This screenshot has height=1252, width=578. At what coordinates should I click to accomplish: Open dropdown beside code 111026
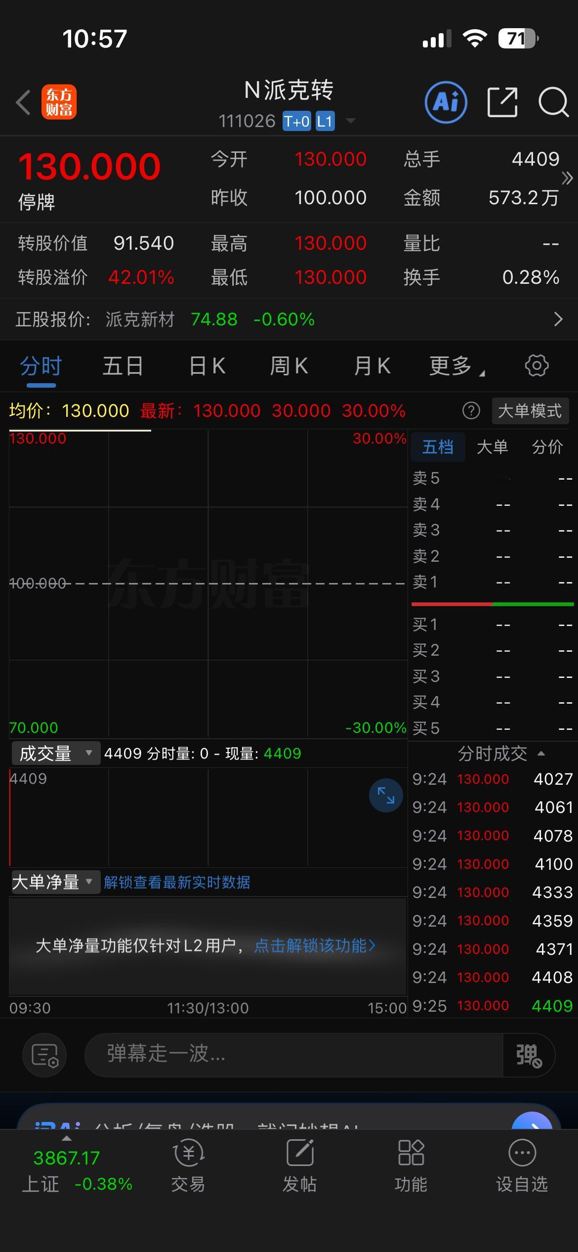tap(350, 121)
